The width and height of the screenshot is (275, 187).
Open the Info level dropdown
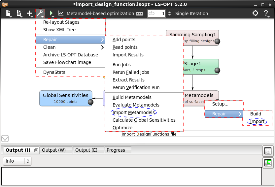coord(17,161)
